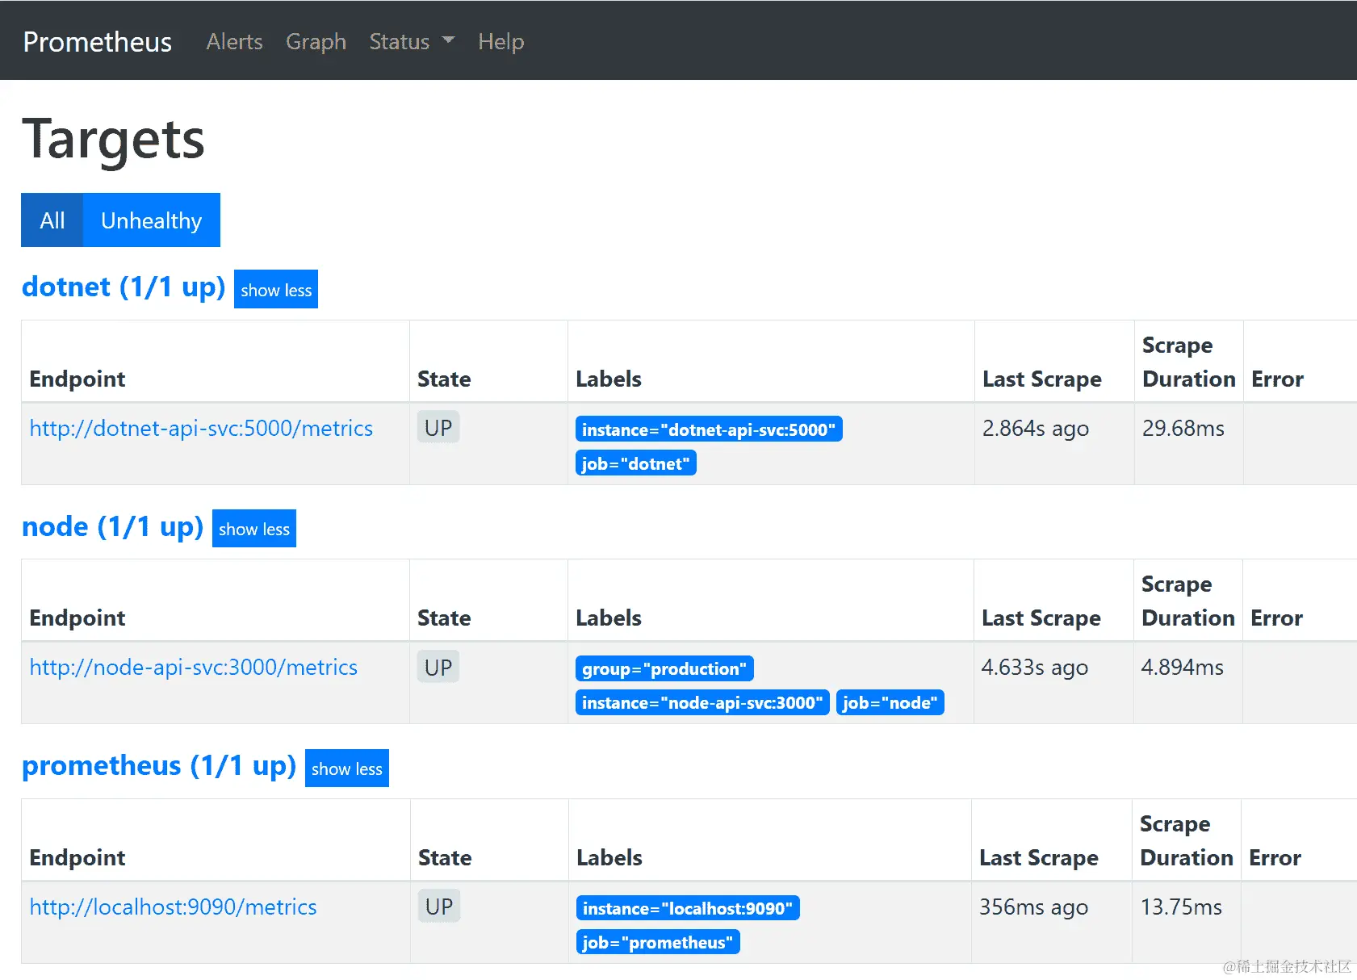Click the State column header in dotnet table
The image size is (1357, 980).
pos(444,379)
